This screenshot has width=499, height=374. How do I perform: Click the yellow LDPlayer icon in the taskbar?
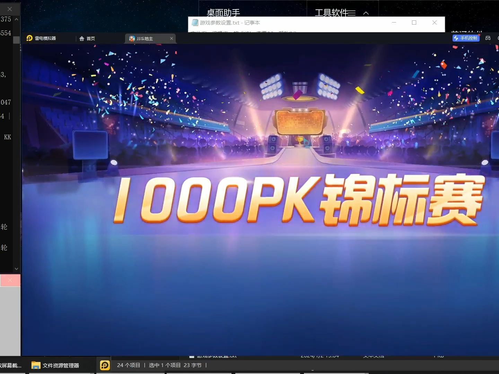pos(105,365)
